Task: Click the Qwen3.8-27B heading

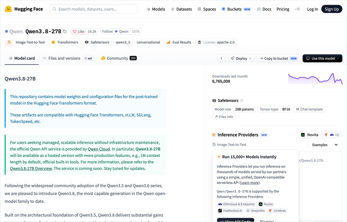Action: tap(20, 79)
